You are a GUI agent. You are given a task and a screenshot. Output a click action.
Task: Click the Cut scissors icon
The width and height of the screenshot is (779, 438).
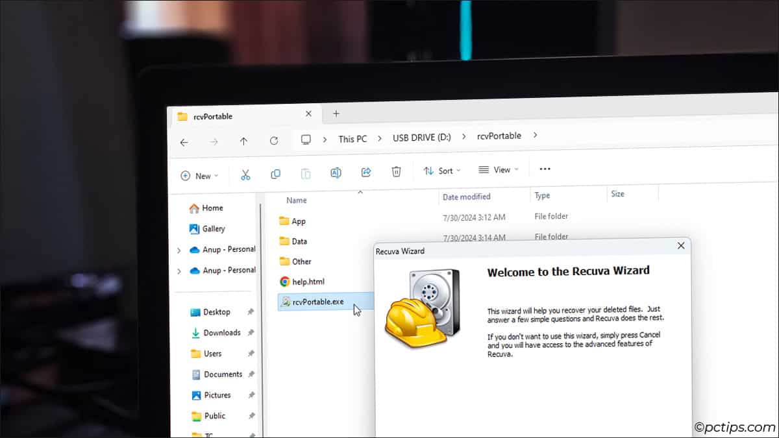pyautogui.click(x=245, y=175)
